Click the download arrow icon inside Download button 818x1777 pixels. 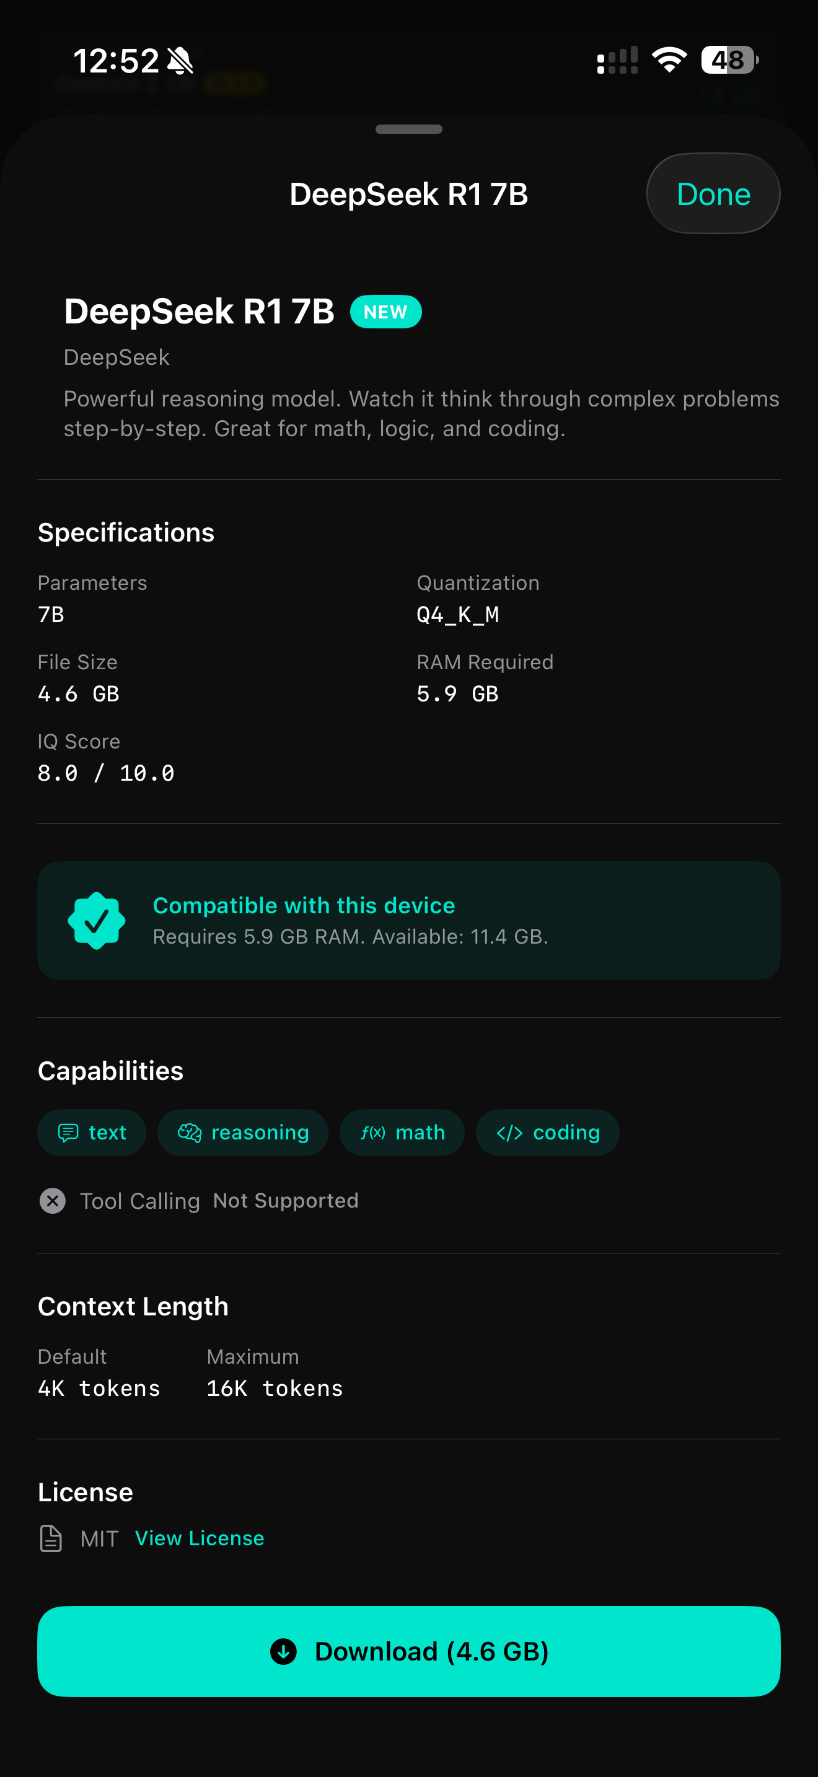coord(283,1651)
